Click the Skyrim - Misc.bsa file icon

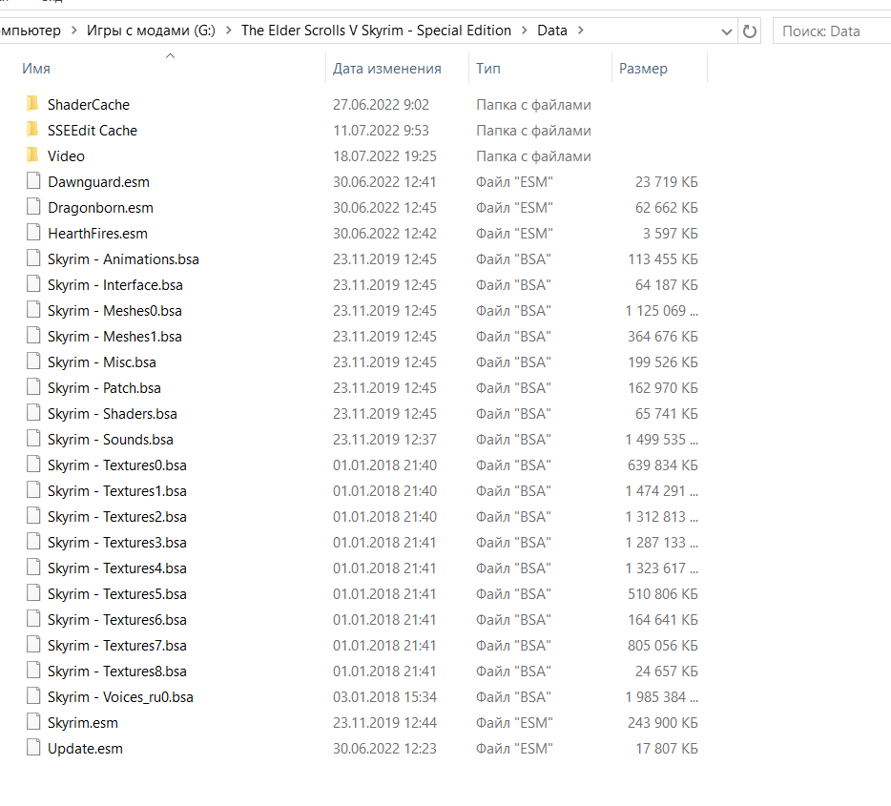click(33, 362)
